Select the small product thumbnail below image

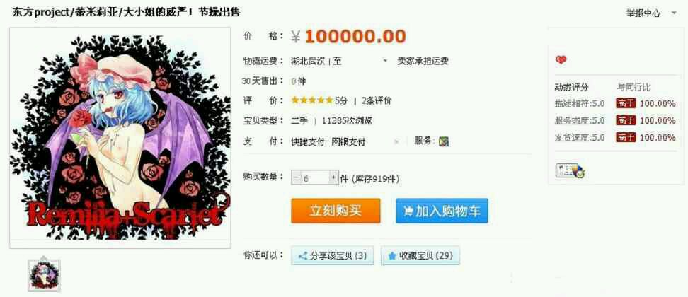(44, 274)
